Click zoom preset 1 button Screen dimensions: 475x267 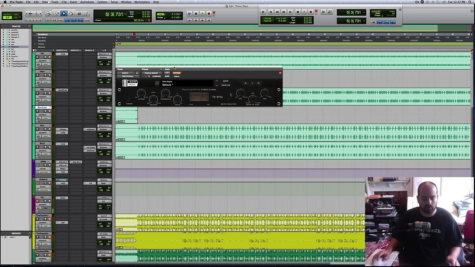click(x=26, y=20)
